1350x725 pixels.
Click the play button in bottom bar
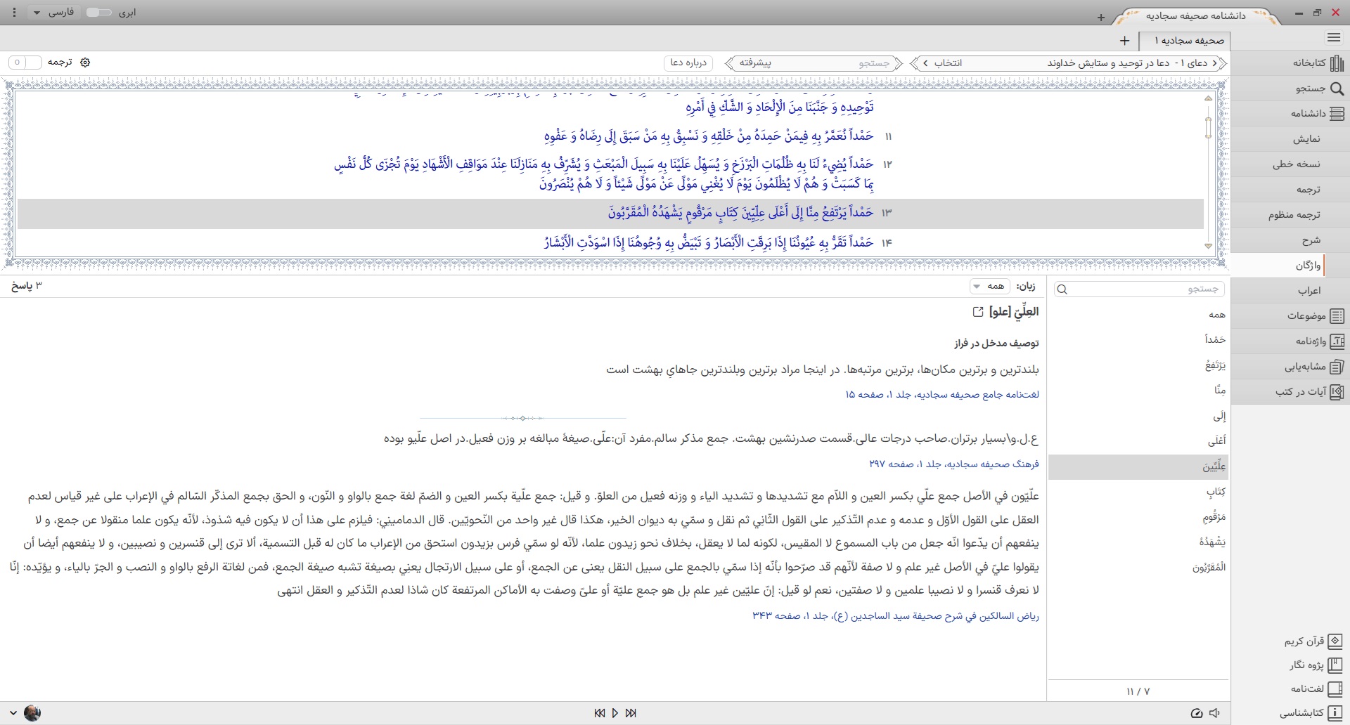click(615, 713)
